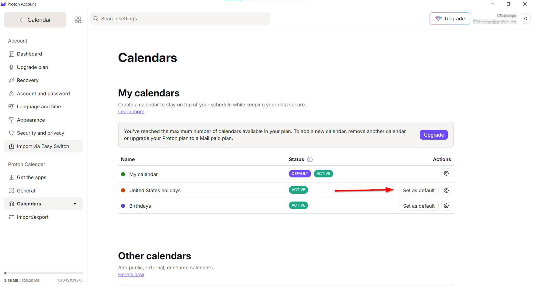
Task: Collapse the Calendars section chevron
Action: click(75, 203)
